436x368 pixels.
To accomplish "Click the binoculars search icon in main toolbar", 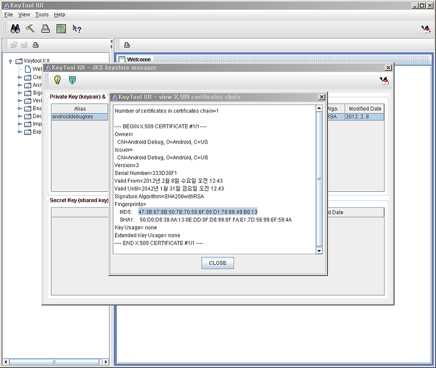I will point(15,29).
